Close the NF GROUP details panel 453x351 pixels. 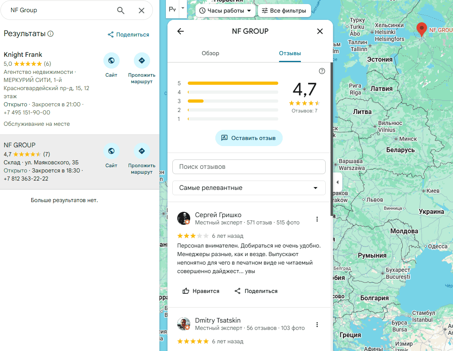[x=320, y=31]
